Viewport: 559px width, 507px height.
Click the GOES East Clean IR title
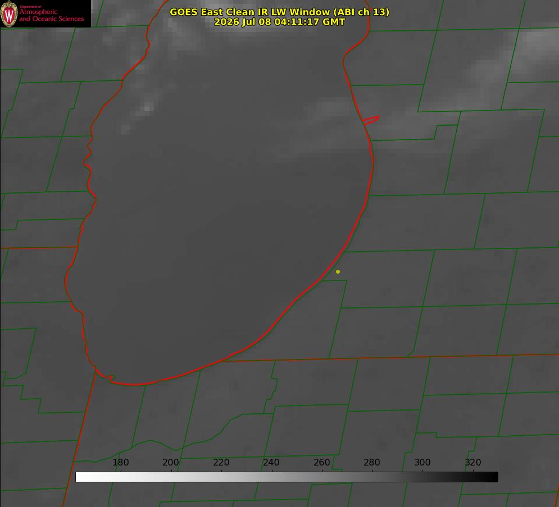pyautogui.click(x=280, y=12)
